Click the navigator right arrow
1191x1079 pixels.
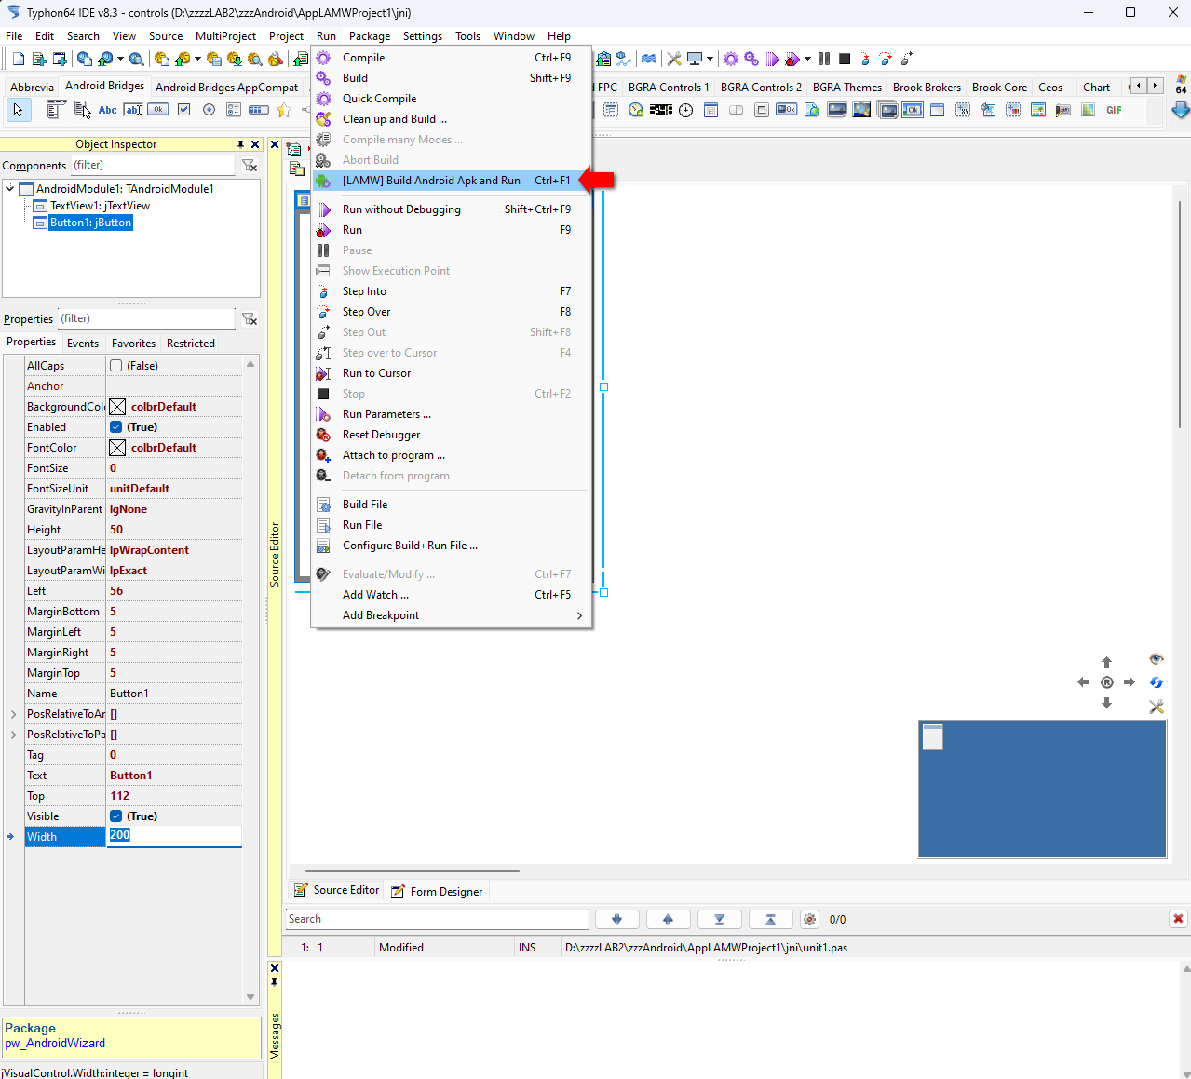pos(1130,682)
